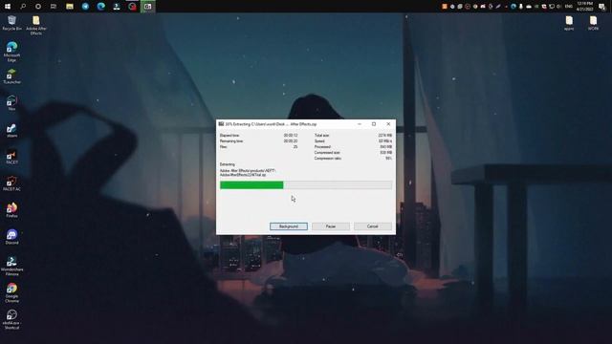Click the Background button in extraction dialog

(289, 226)
